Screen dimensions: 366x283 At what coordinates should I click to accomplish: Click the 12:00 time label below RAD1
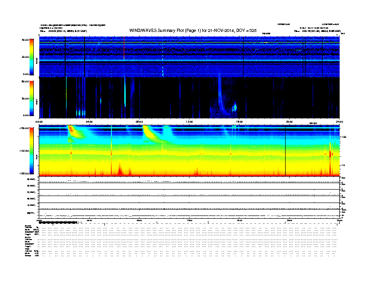click(x=189, y=122)
